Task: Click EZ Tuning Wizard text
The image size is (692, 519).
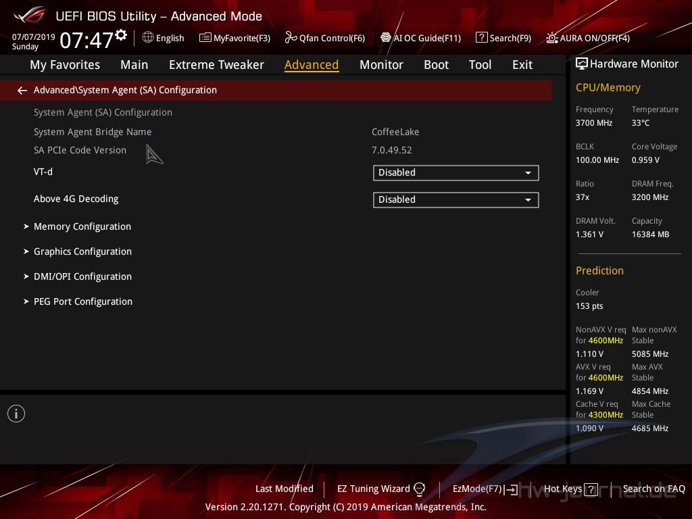Action: (373, 489)
